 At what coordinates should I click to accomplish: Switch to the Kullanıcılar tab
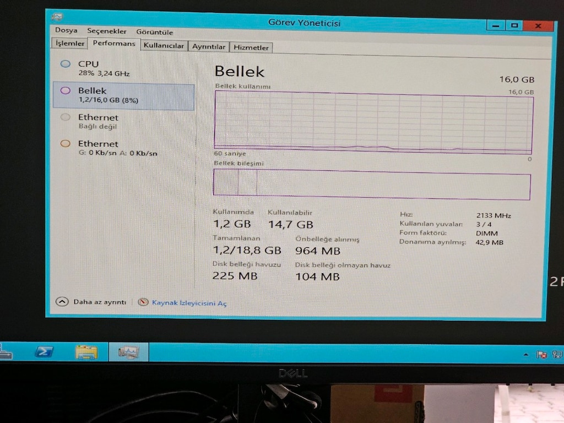coord(164,46)
